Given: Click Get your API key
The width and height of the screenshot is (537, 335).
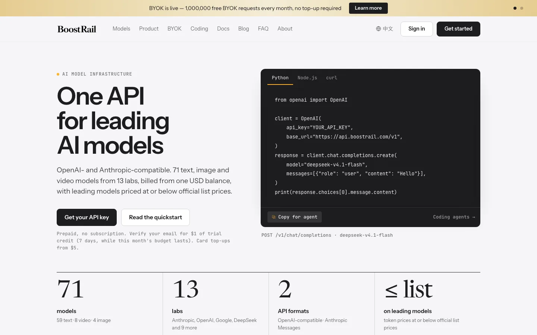Looking at the screenshot, I should 87,217.
